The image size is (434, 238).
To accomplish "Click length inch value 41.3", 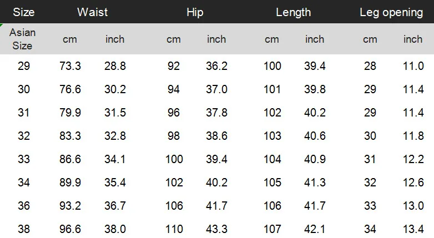I will pyautogui.click(x=315, y=183).
